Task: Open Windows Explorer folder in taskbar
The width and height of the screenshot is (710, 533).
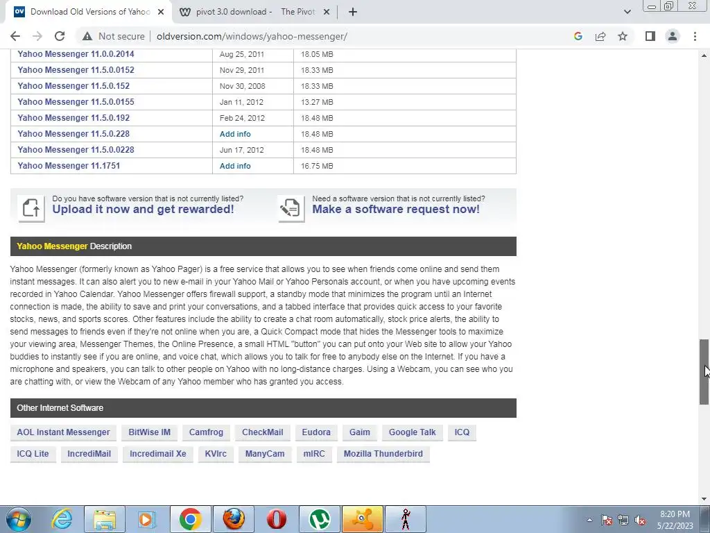Action: [105, 519]
